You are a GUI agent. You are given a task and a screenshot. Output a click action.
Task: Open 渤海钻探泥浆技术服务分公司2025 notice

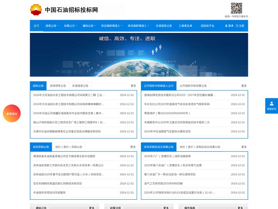(180, 95)
